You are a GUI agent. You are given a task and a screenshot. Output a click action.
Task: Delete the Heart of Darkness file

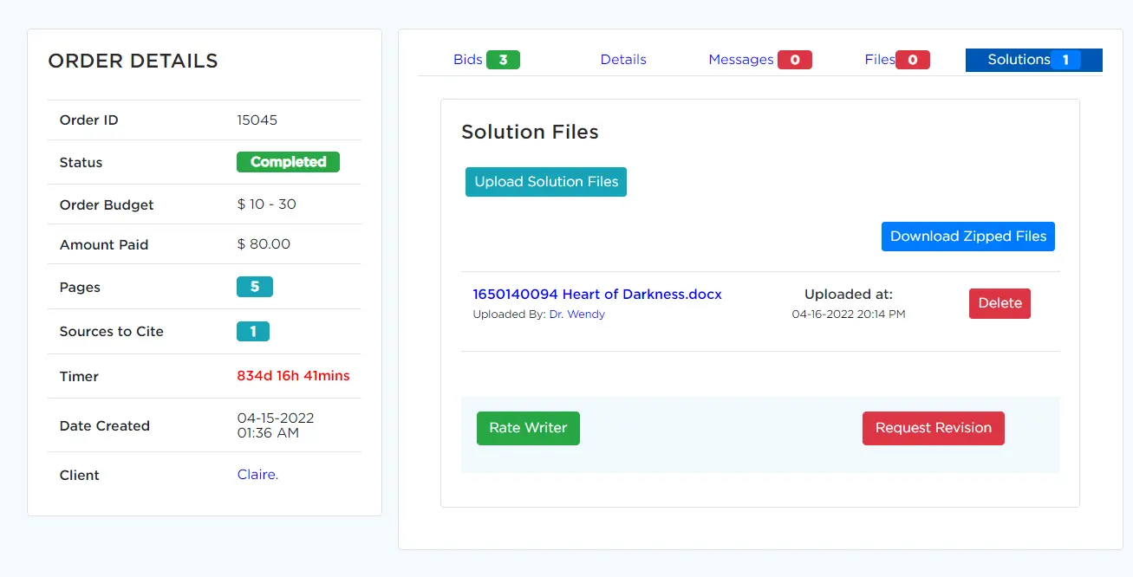coord(1000,303)
